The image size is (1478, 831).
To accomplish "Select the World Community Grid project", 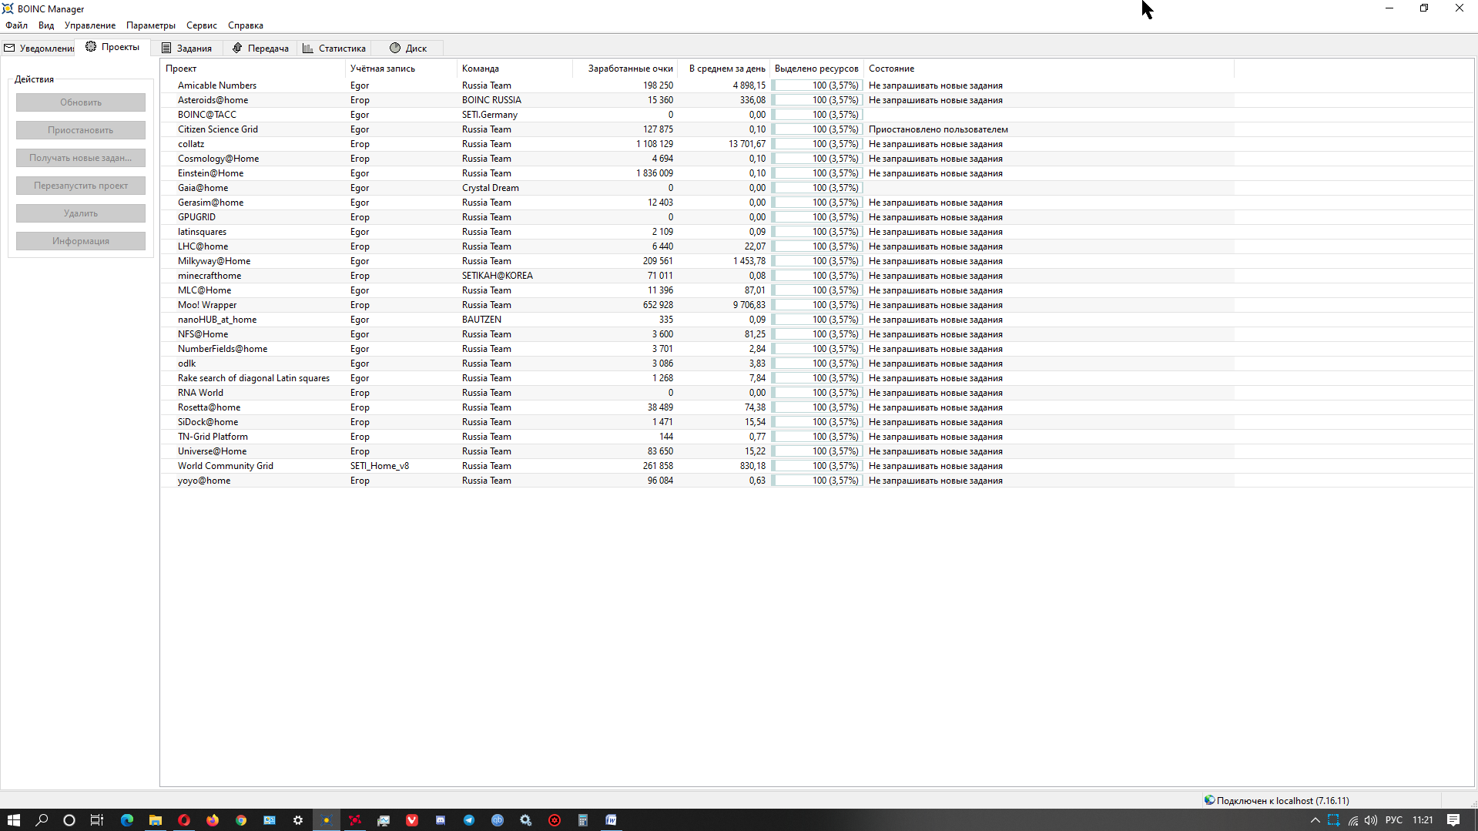I will pyautogui.click(x=697, y=466).
